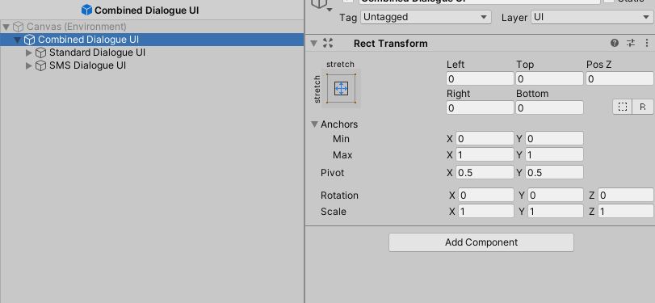The width and height of the screenshot is (655, 303).
Task: Open the Rect Transform presets slider icon
Action: pyautogui.click(x=630, y=43)
